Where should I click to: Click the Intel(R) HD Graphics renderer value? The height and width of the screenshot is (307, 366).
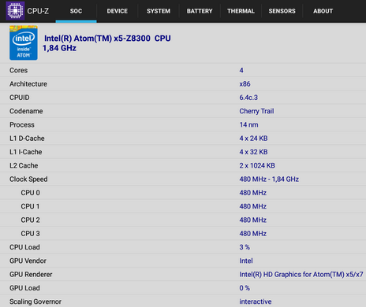tap(301, 275)
